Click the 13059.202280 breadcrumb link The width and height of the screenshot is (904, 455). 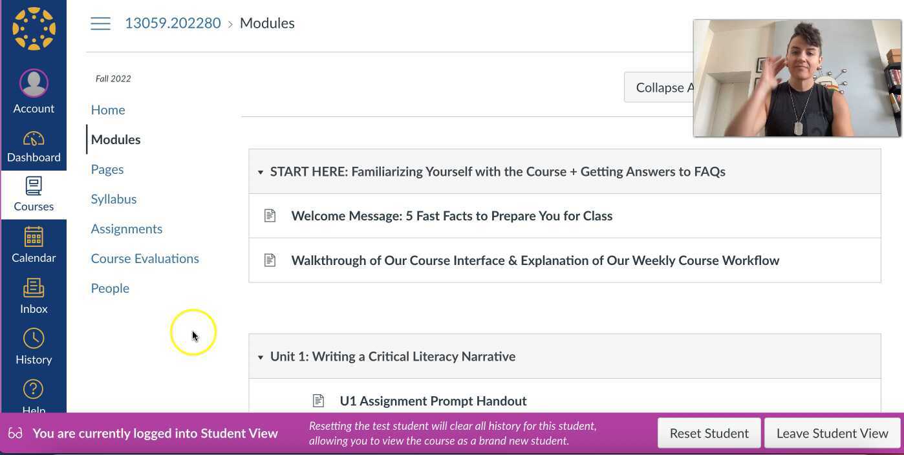coord(173,23)
